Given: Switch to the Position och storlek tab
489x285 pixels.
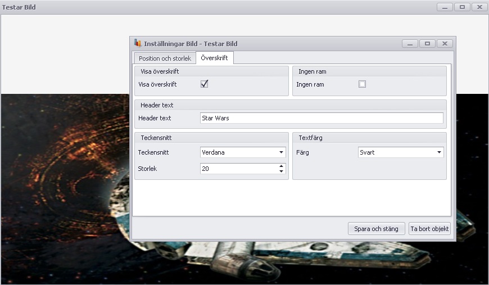Looking at the screenshot, I should coord(165,58).
